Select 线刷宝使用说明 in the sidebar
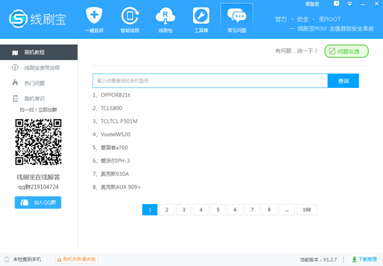 pos(38,68)
